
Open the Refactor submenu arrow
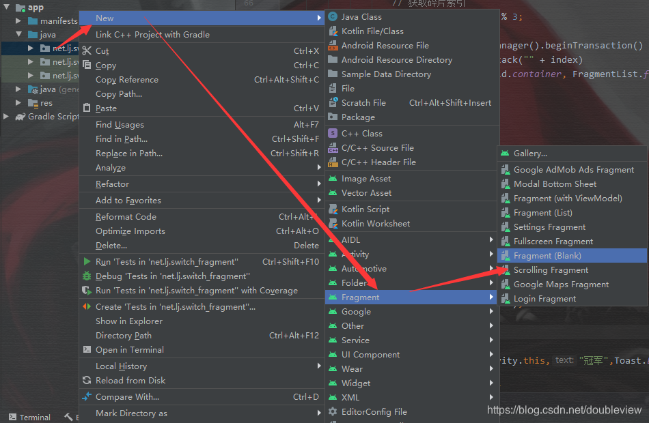point(319,184)
